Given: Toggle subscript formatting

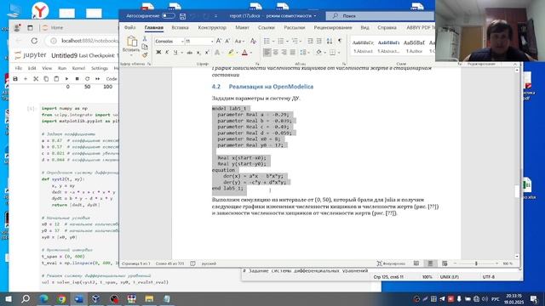Looking at the screenshot, I should click(x=198, y=53).
